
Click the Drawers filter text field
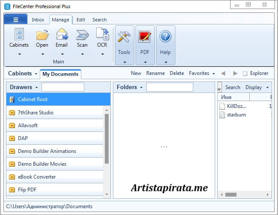(63, 87)
